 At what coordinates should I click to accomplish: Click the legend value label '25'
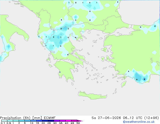49,123
